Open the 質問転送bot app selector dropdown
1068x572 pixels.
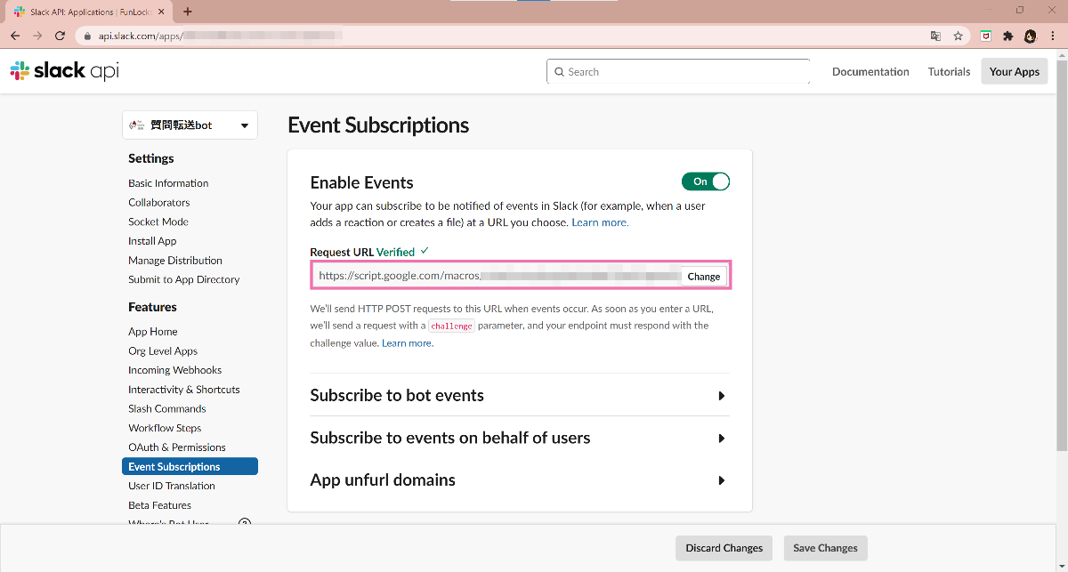190,125
